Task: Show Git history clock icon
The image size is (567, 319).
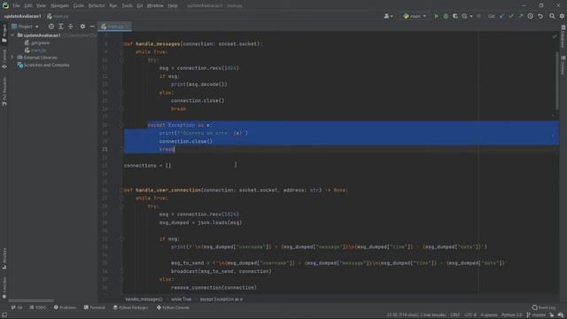Action: 531,16
